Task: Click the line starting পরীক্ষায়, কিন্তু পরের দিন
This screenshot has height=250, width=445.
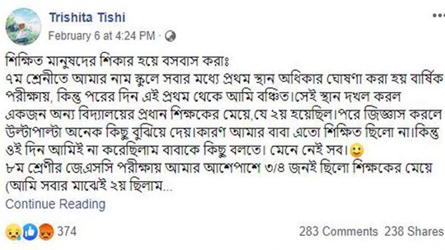Action: 203,97
